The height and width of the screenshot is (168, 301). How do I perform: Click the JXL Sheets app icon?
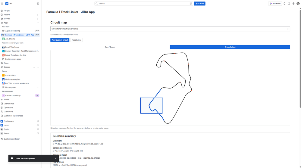[3, 39]
